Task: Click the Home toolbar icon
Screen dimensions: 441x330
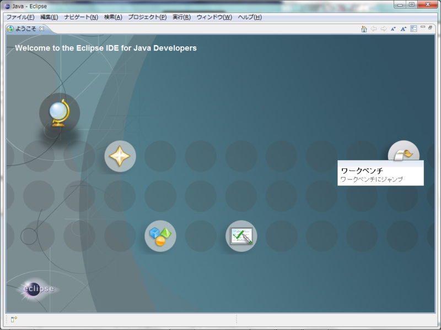Action: tap(364, 29)
